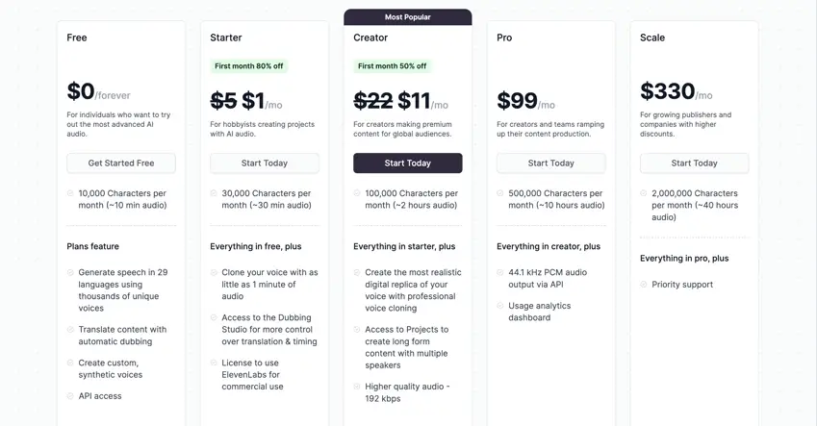Click the $330 per month price
Image resolution: width=817 pixels, height=426 pixels.
click(x=676, y=92)
